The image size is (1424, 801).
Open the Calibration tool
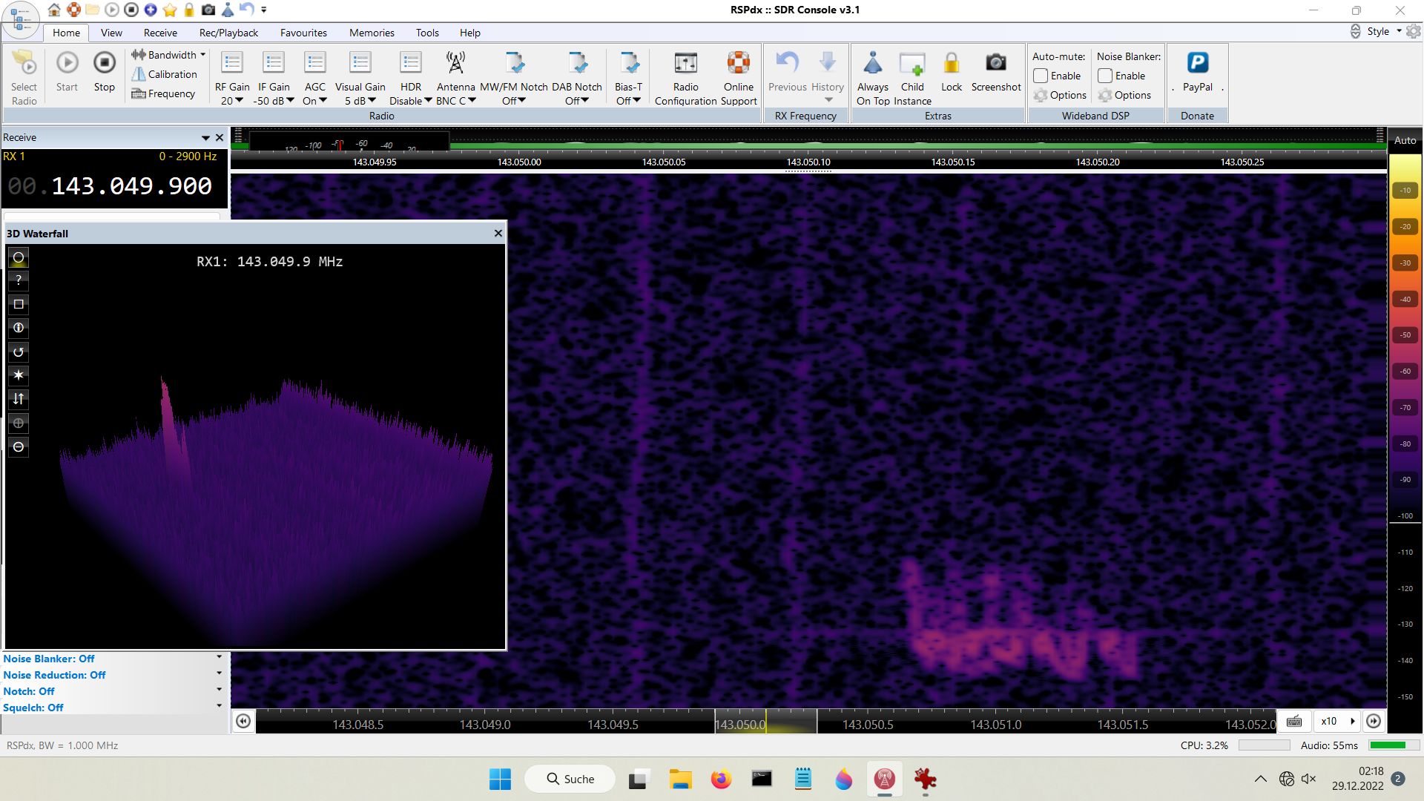point(165,74)
